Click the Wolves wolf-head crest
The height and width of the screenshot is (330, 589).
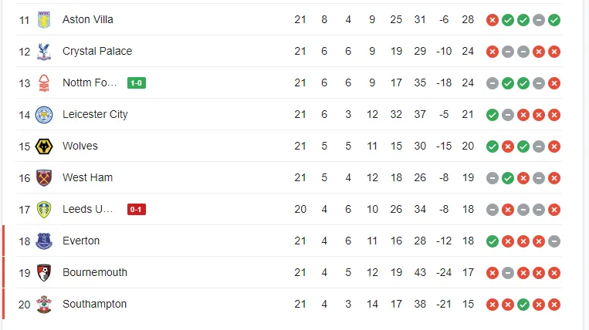point(44,146)
